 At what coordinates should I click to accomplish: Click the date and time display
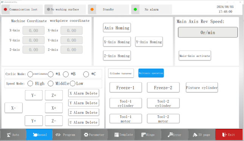coord(225,9)
